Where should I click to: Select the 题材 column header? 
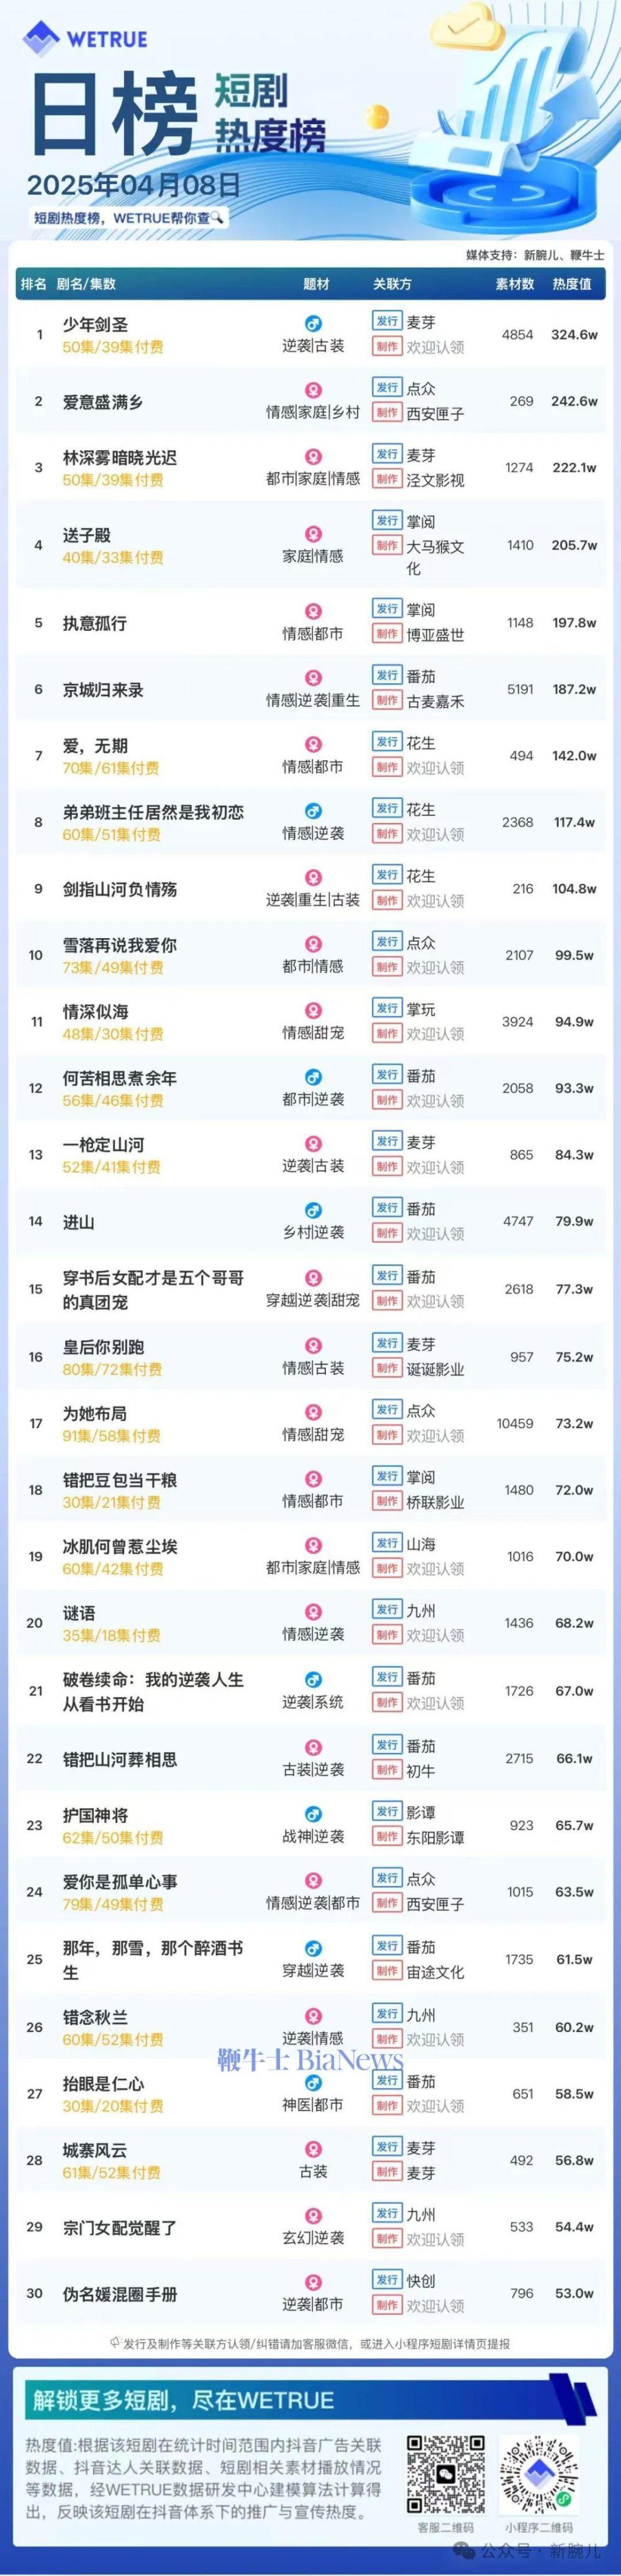pyautogui.click(x=315, y=284)
